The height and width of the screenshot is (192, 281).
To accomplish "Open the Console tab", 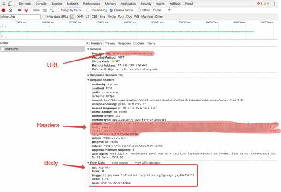I will pyautogui.click(x=41, y=4).
